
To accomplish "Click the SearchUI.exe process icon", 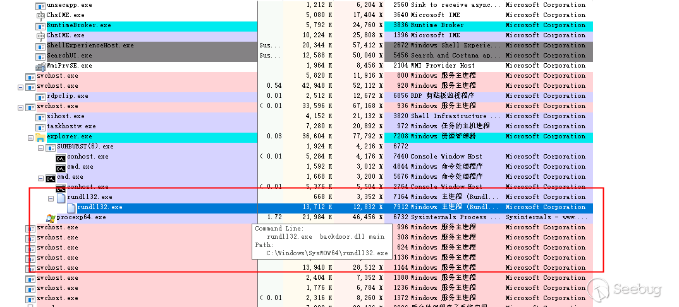I will pos(40,56).
